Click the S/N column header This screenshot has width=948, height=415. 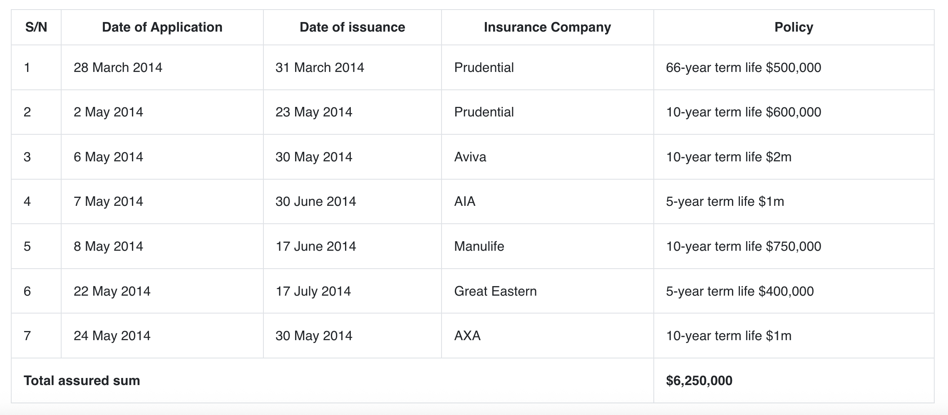click(36, 27)
